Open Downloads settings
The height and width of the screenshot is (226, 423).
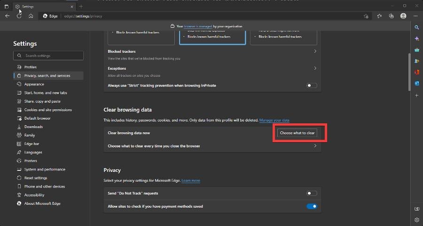click(48, 127)
